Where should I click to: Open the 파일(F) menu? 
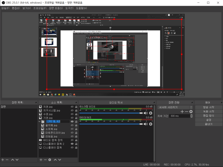(5, 8)
